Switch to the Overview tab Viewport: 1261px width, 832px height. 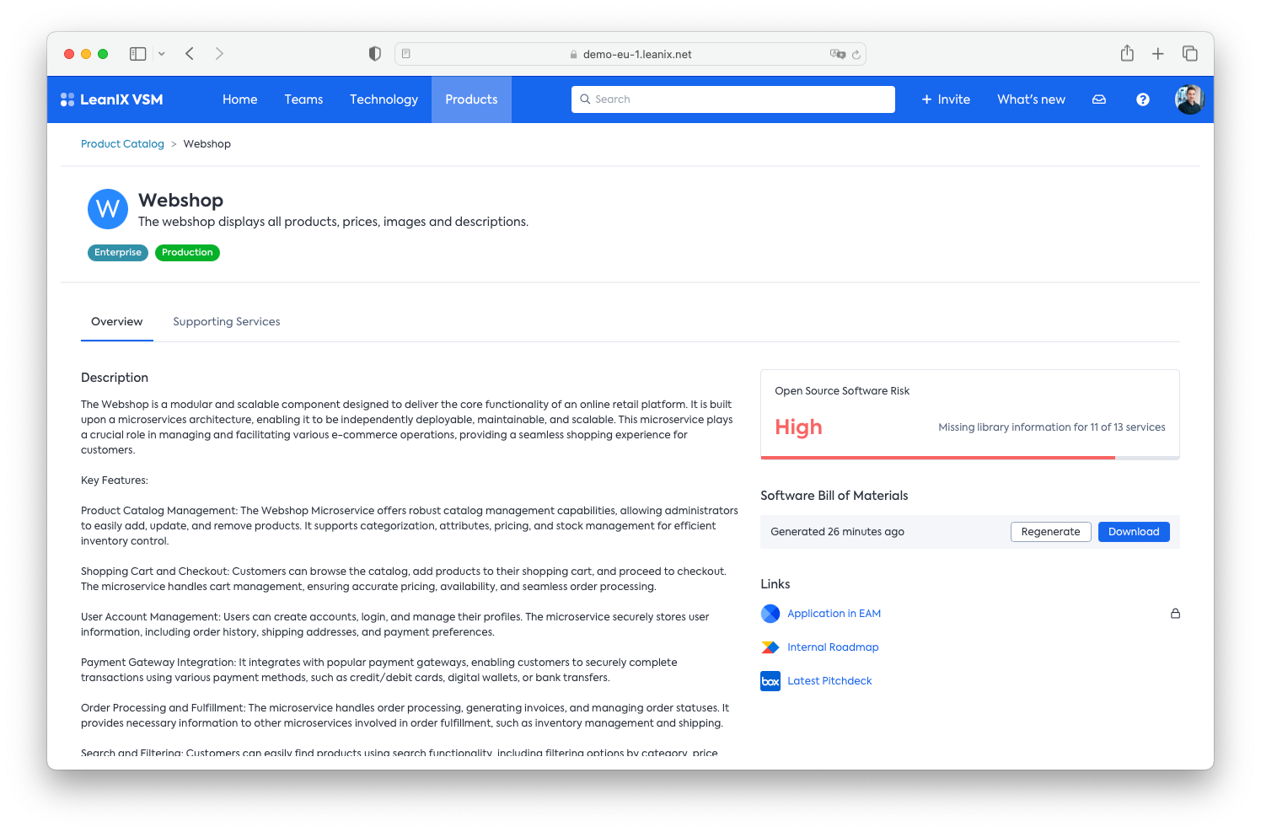click(x=117, y=322)
